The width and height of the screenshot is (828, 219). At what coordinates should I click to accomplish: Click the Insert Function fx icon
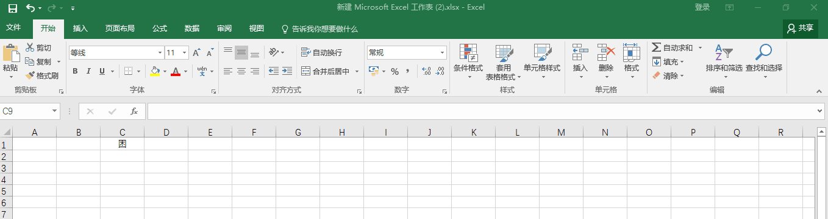(x=134, y=111)
